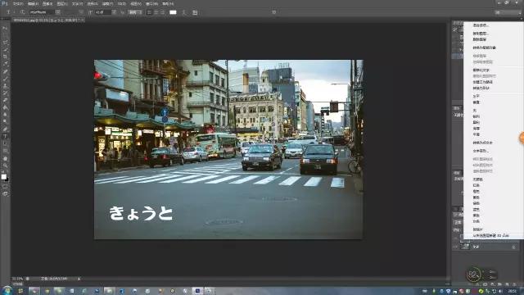524x295 pixels.
Task: Select the Crop tool
Action: (5, 57)
